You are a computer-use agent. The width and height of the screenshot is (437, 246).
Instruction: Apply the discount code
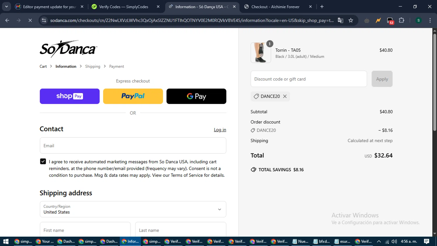pyautogui.click(x=382, y=79)
